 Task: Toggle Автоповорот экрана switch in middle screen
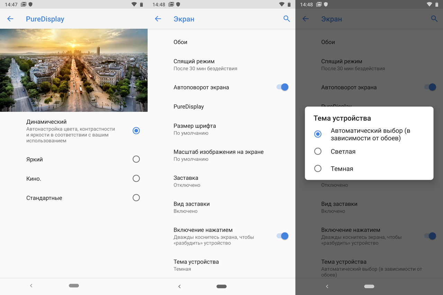[282, 87]
